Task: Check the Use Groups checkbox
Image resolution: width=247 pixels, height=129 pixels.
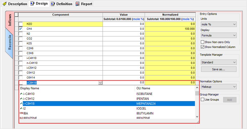Action: click(202, 100)
